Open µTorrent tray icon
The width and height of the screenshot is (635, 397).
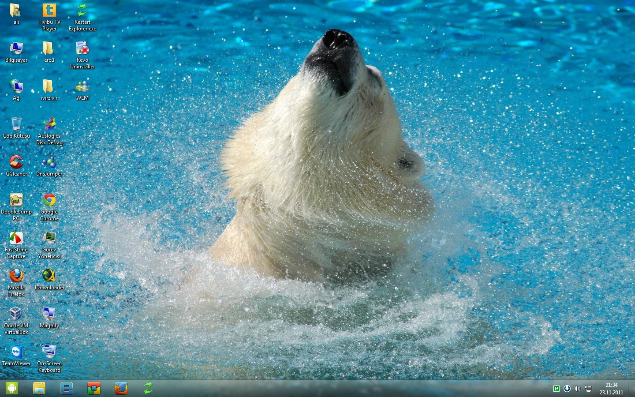point(557,389)
